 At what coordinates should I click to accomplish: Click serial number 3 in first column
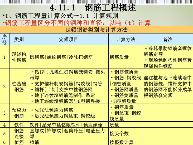[4, 113]
